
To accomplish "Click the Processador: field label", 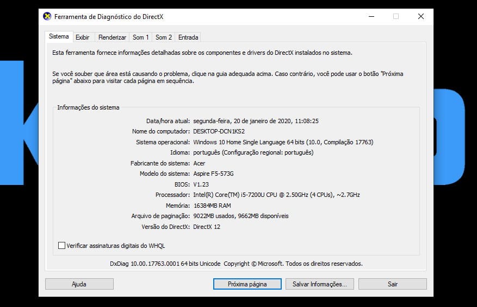I will (172, 195).
